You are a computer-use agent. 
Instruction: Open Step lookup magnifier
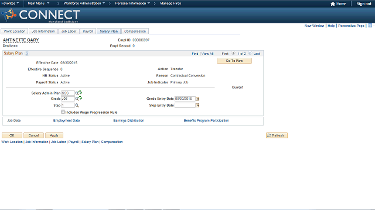tap(77, 105)
